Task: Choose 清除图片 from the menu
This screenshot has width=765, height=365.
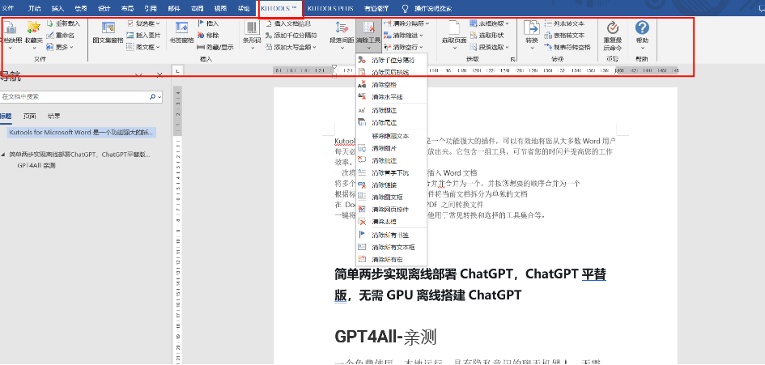Action: coord(392,148)
